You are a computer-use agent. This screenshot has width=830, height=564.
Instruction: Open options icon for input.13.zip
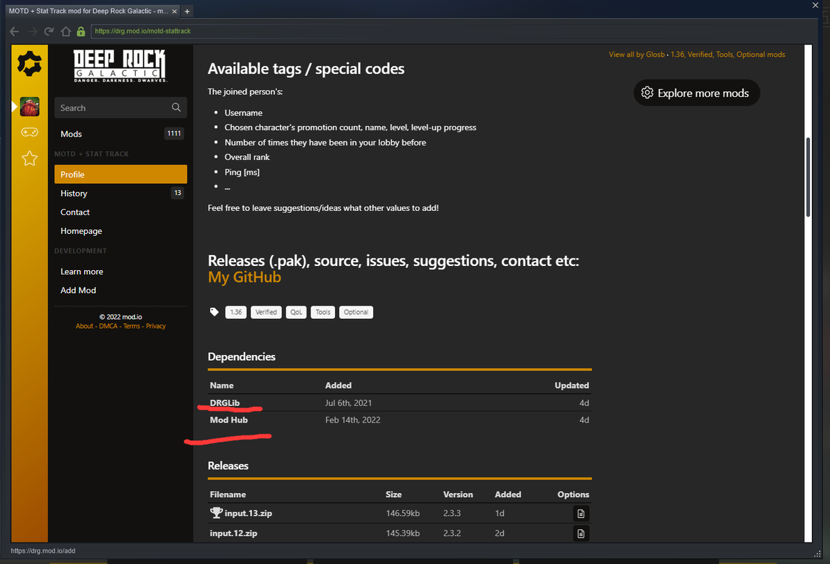[x=581, y=514]
